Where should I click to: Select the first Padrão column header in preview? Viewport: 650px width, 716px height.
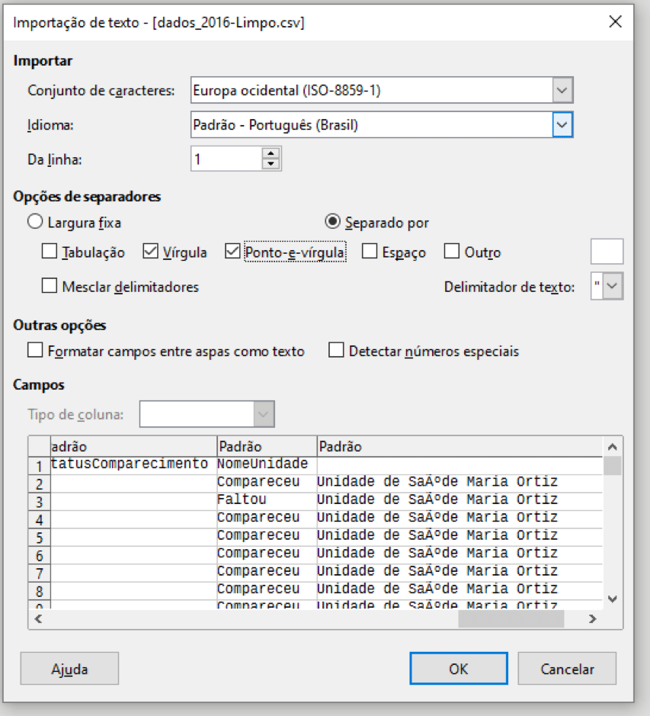coord(133,446)
